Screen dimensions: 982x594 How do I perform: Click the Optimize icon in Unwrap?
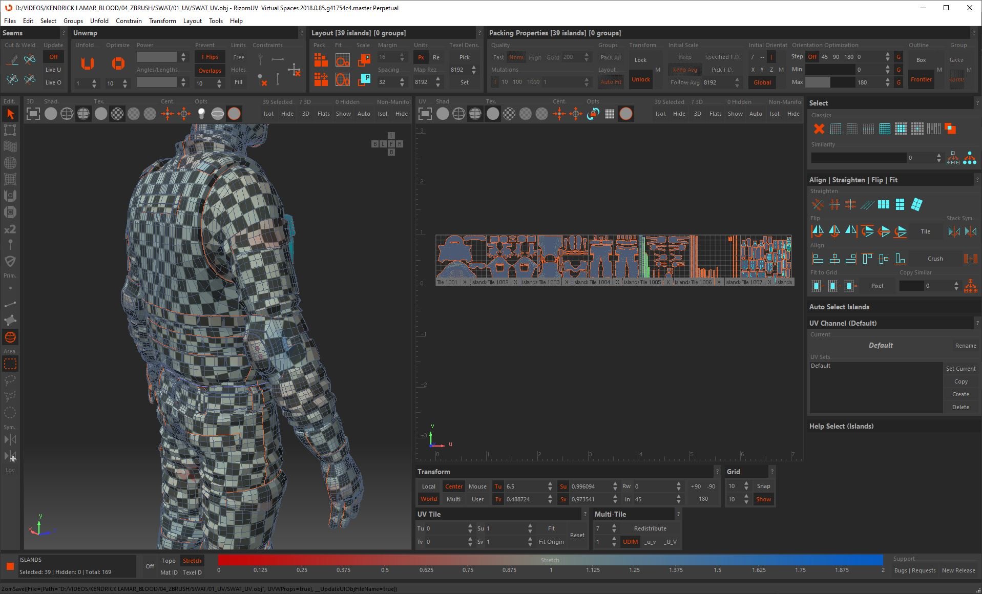[118, 63]
